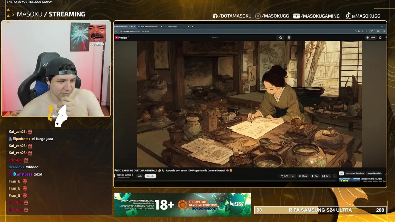Click the streamer webcam feed
395x222 pixels.
[56, 69]
